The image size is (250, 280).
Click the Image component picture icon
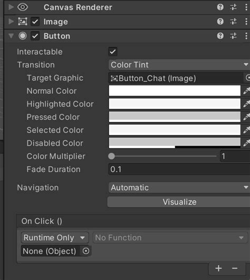[23, 22]
